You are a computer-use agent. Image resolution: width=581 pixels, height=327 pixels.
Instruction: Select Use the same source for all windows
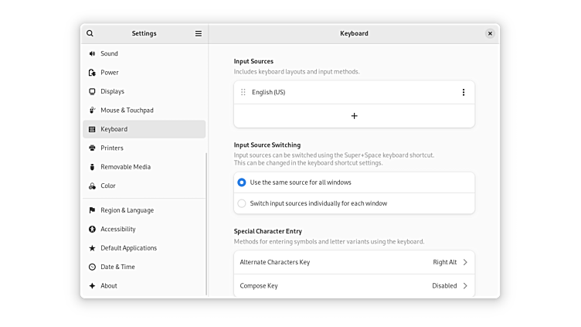pyautogui.click(x=242, y=182)
